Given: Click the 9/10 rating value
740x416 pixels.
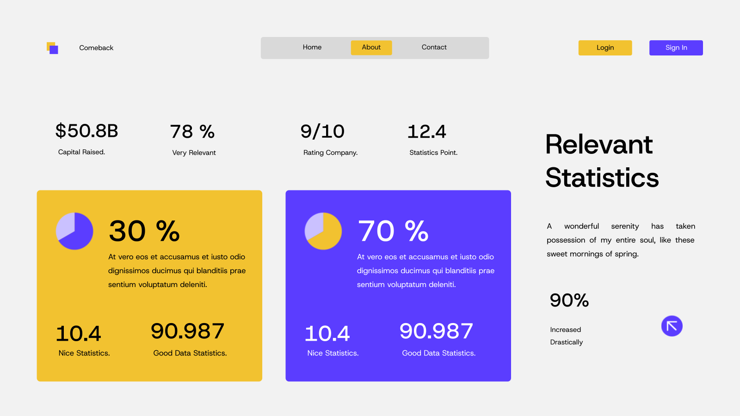Looking at the screenshot, I should (x=322, y=132).
